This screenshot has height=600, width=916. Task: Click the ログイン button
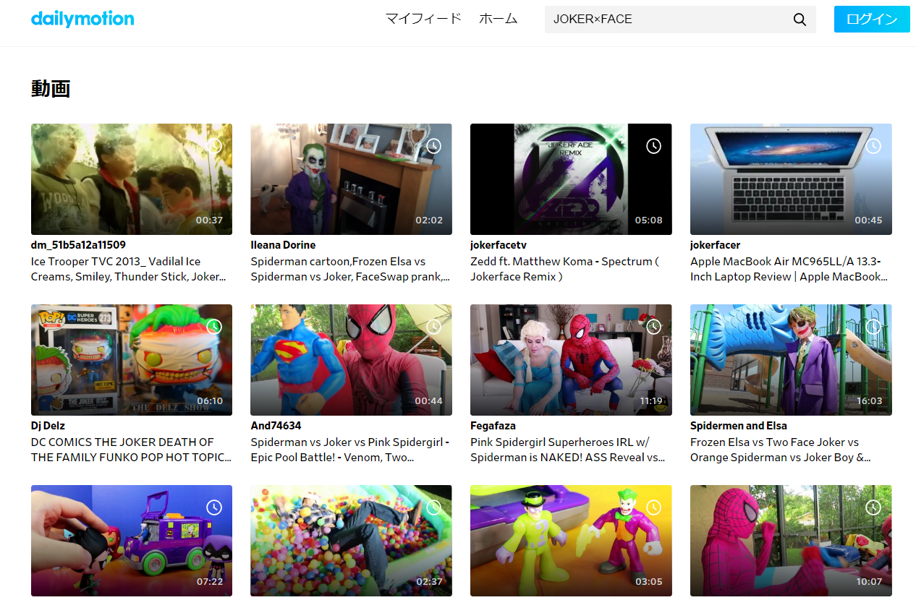pos(872,20)
